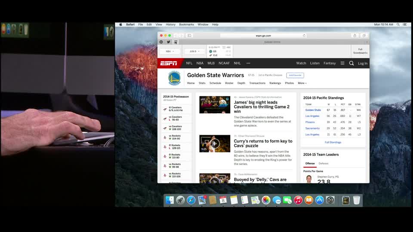
Task: Click the Add Favorite button
Action: click(295, 75)
